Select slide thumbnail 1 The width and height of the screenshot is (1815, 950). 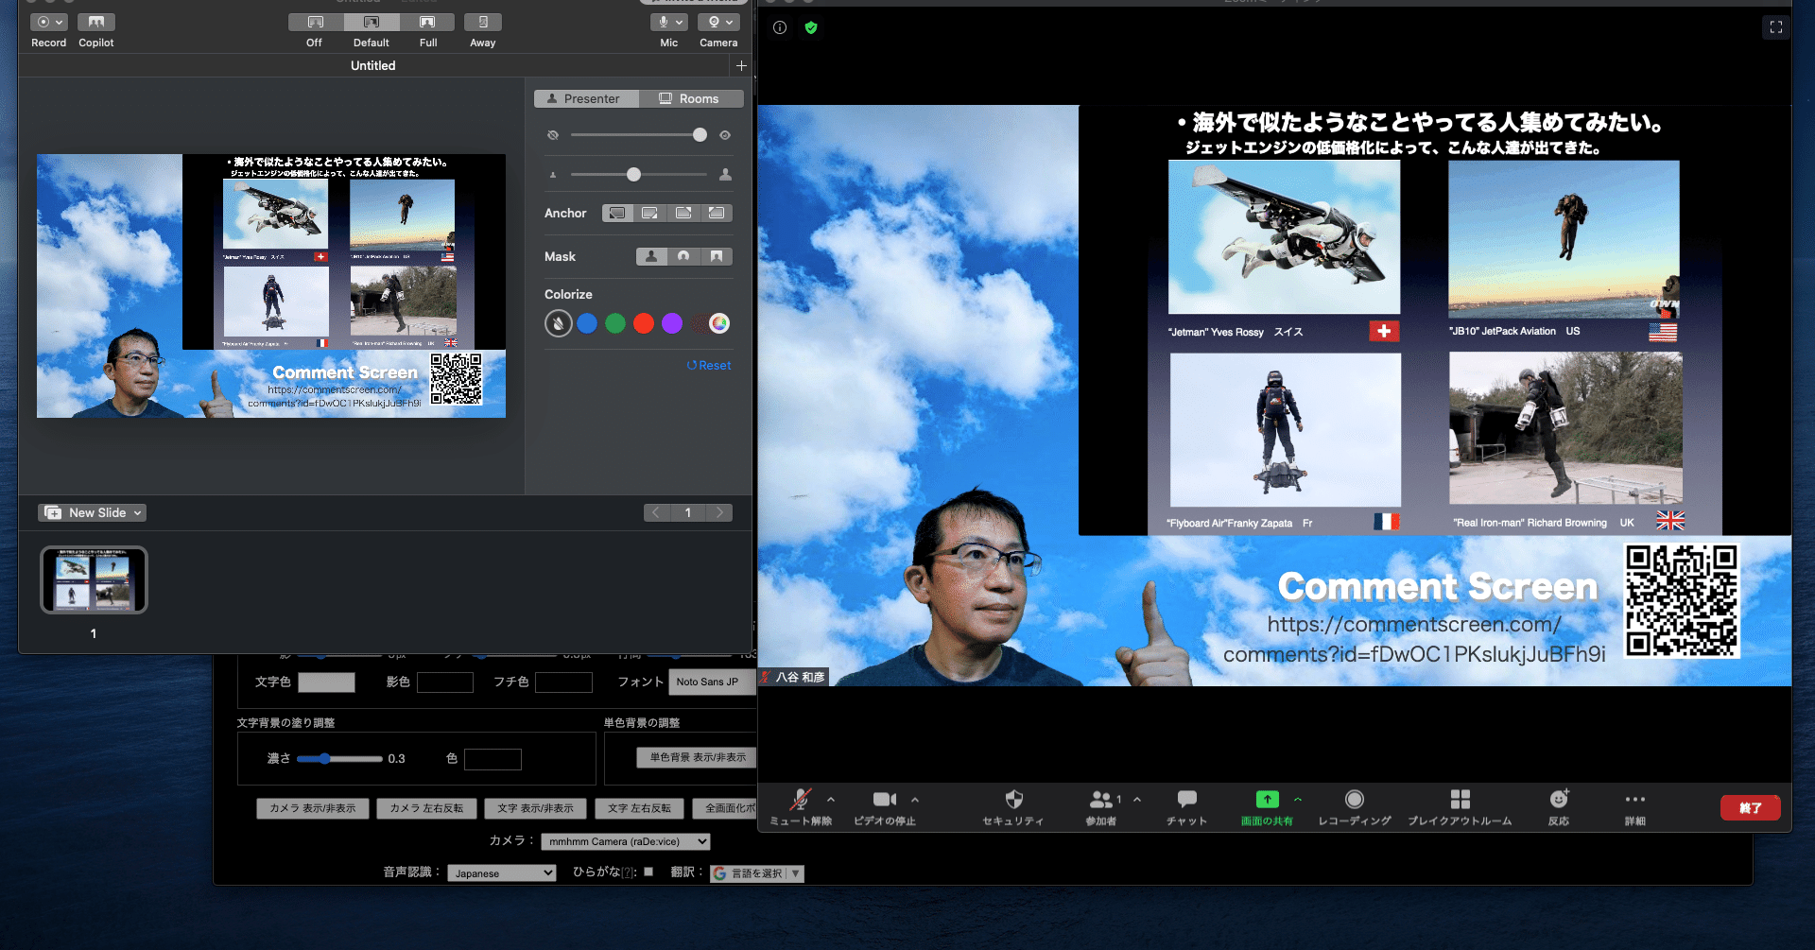94,580
